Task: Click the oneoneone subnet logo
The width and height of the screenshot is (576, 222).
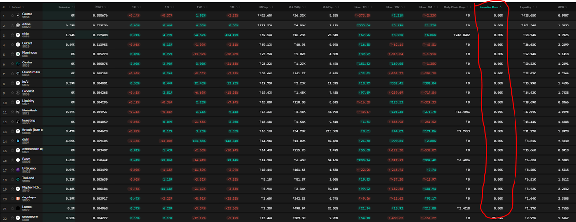Action: (18, 218)
